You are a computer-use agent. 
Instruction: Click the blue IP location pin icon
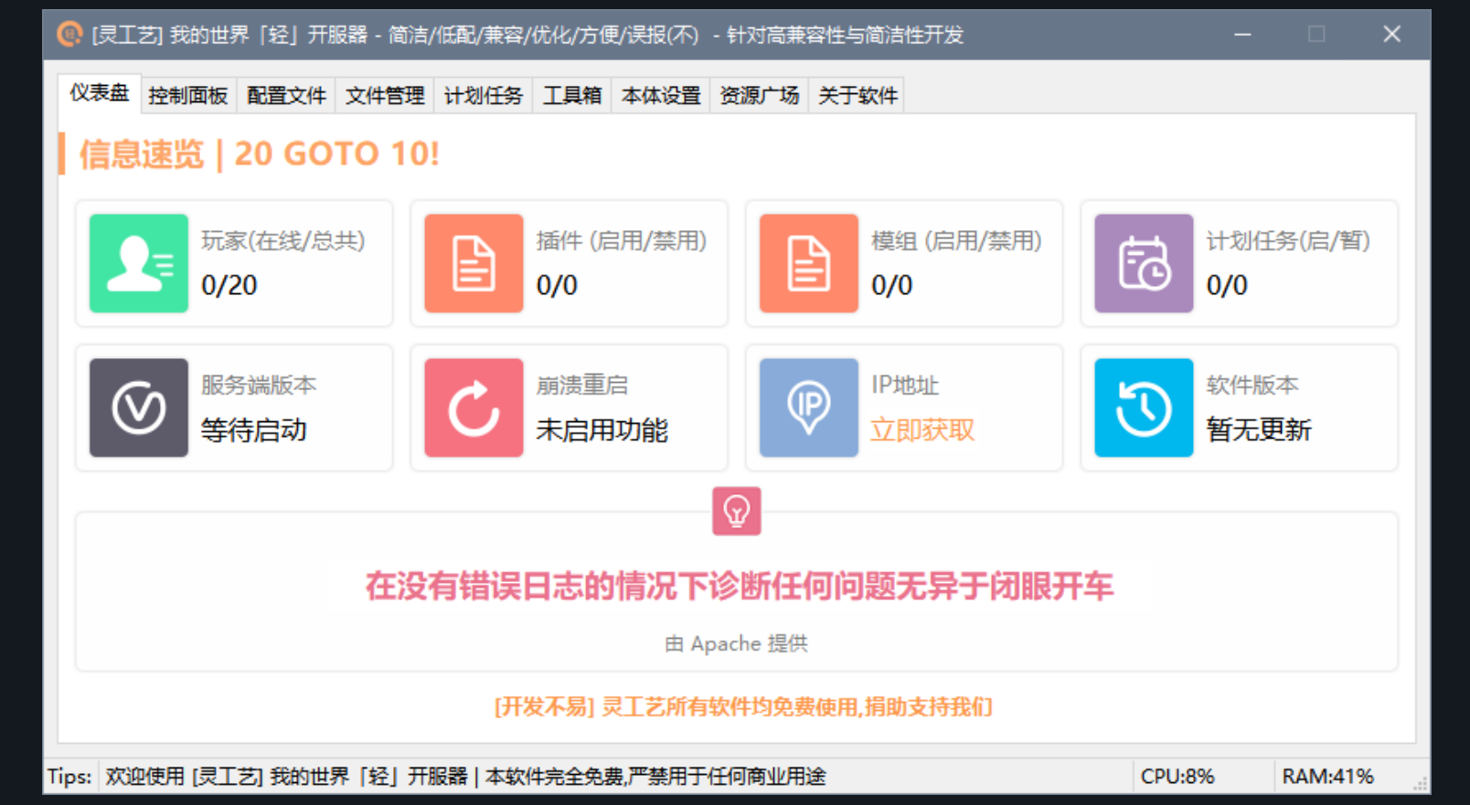809,408
